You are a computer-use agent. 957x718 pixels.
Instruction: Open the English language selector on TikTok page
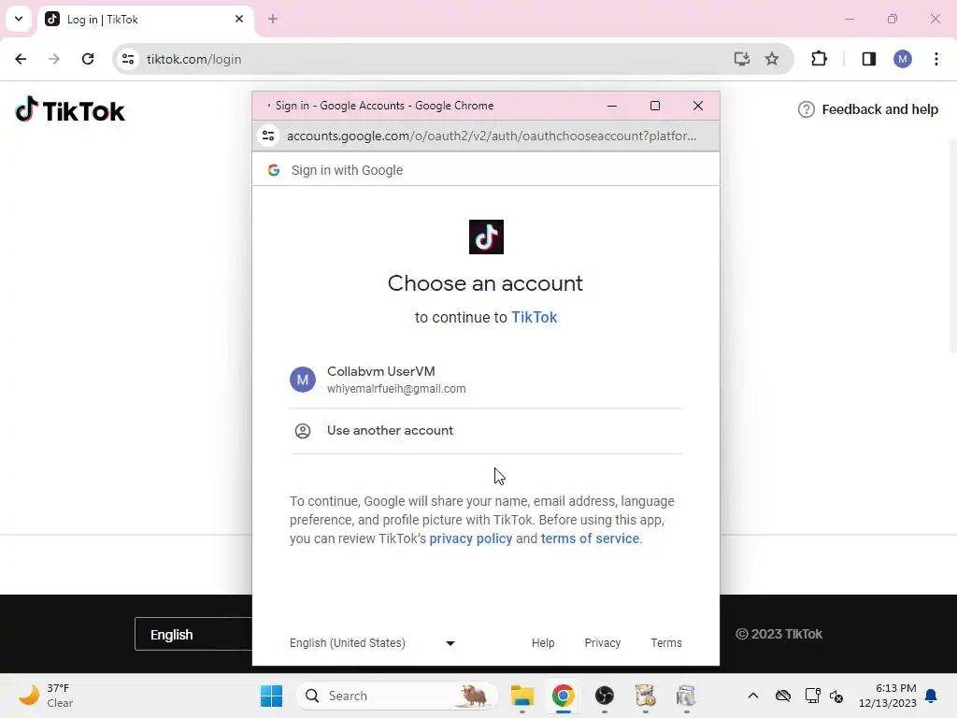coord(193,635)
